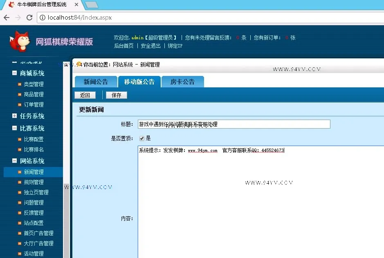Switch to the 房卡公告 tab
Screen dimensions: 384x258
182,82
